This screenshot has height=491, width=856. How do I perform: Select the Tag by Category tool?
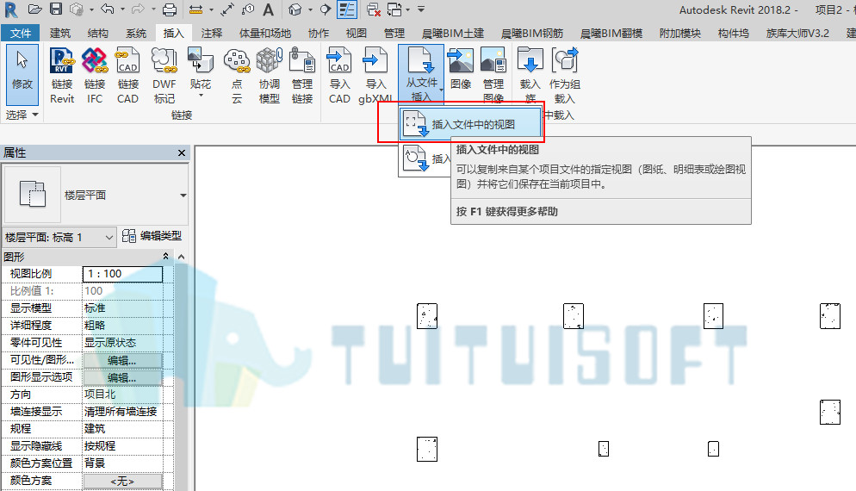tap(248, 9)
